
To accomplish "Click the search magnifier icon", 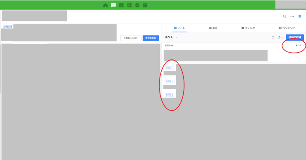I will [x=285, y=16].
